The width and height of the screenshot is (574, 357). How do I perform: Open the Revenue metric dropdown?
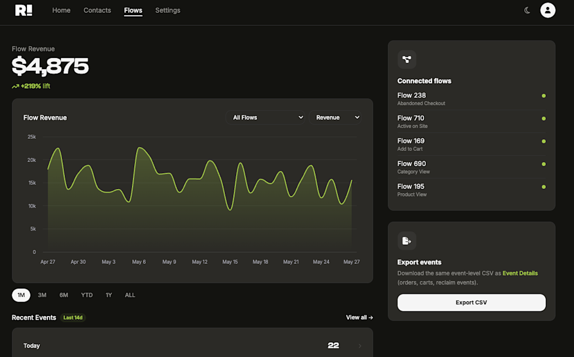pyautogui.click(x=335, y=118)
